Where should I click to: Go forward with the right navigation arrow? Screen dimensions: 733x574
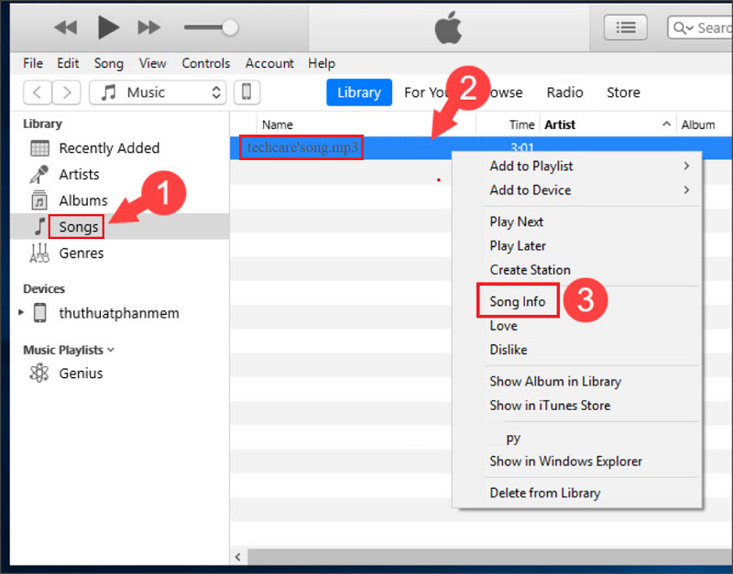coord(66,92)
